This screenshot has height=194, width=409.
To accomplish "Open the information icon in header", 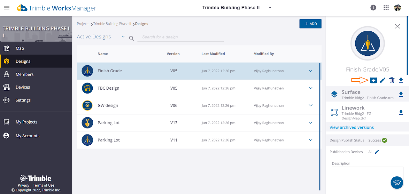I will pyautogui.click(x=373, y=8).
